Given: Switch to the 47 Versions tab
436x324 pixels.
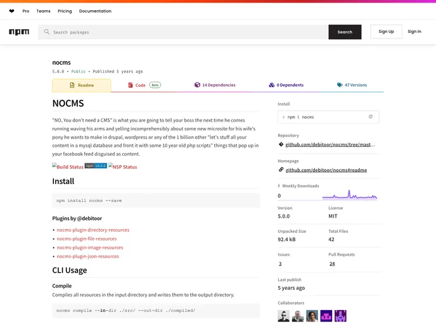Looking at the screenshot, I should 352,85.
